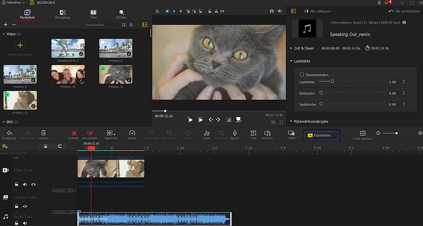Open the Effekte tab
Viewport: 423px width, 226px height.
pyautogui.click(x=121, y=14)
